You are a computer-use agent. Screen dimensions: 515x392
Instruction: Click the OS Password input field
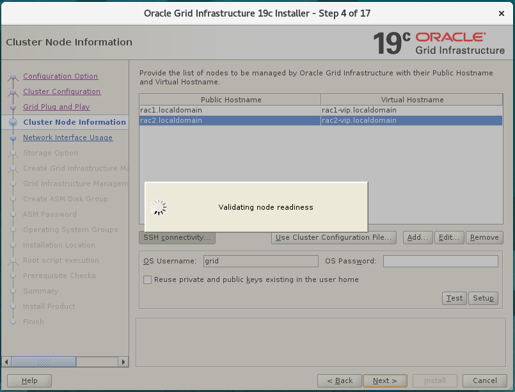(440, 261)
